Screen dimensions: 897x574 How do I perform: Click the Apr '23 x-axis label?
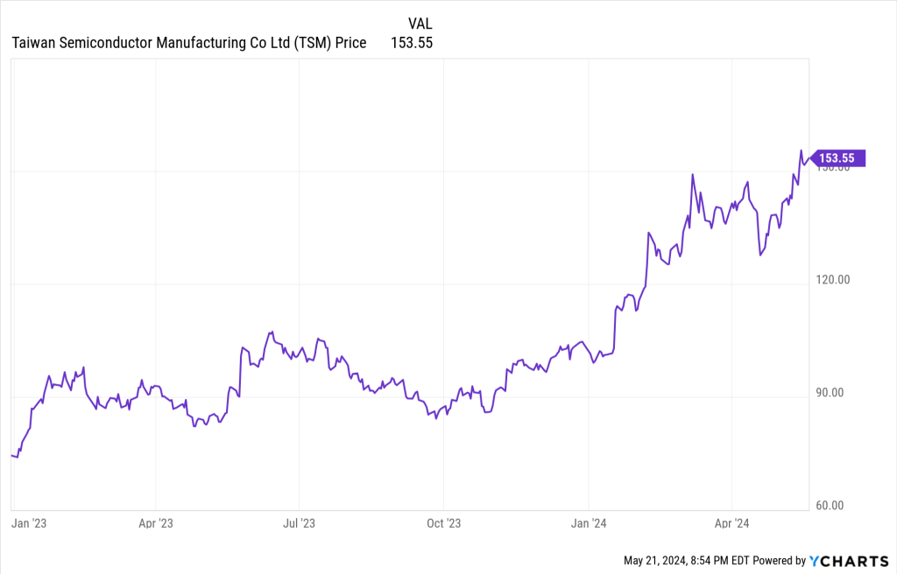(155, 524)
